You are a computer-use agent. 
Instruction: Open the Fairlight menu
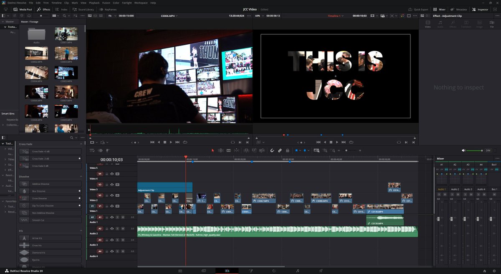coord(127,3)
